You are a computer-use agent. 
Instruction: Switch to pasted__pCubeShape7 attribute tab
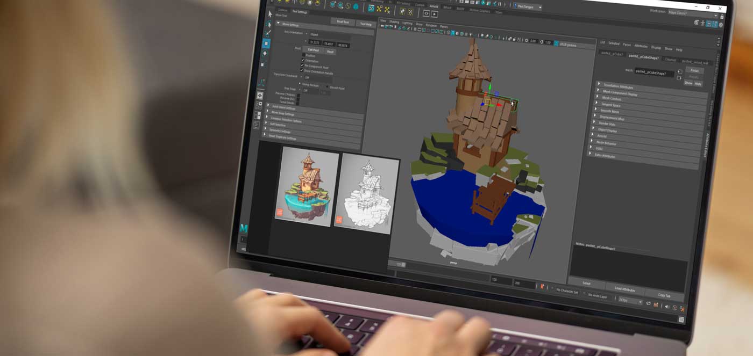[x=644, y=57]
